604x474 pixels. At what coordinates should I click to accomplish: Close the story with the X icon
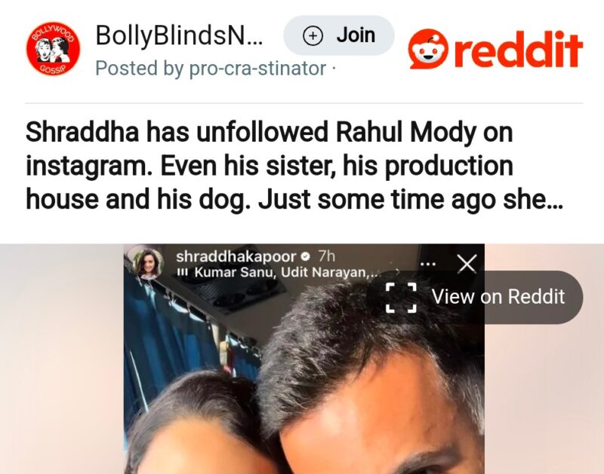467,264
